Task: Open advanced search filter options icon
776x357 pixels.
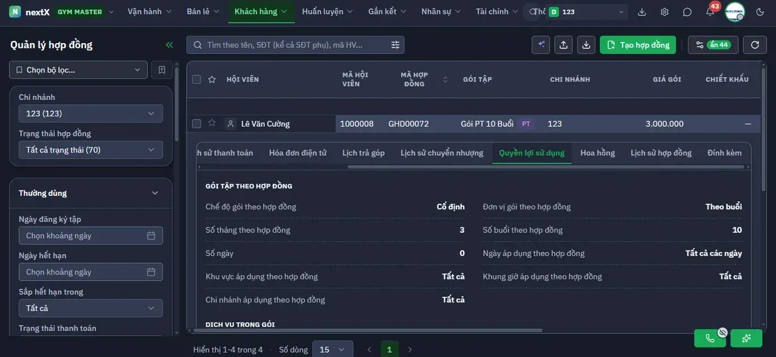Action: pyautogui.click(x=395, y=45)
